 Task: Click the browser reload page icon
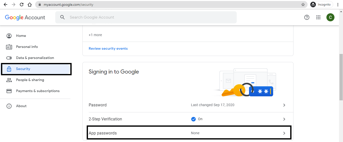[22, 5]
